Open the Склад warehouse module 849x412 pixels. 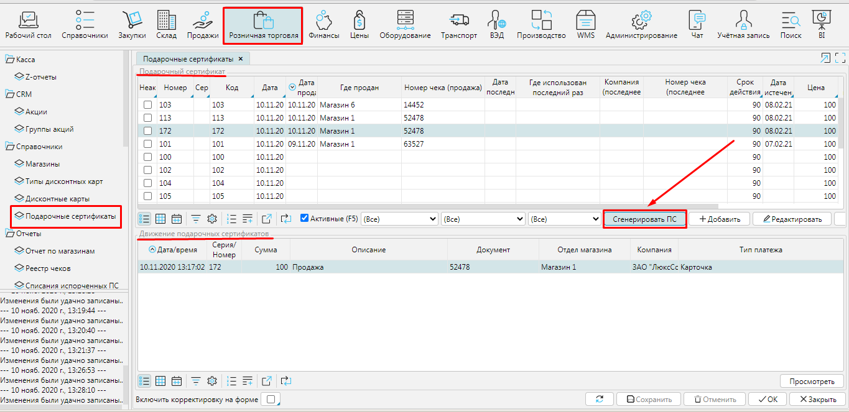coord(166,25)
